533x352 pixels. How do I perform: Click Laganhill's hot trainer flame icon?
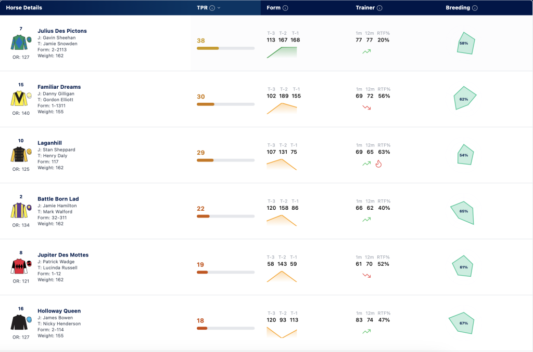[x=378, y=164]
